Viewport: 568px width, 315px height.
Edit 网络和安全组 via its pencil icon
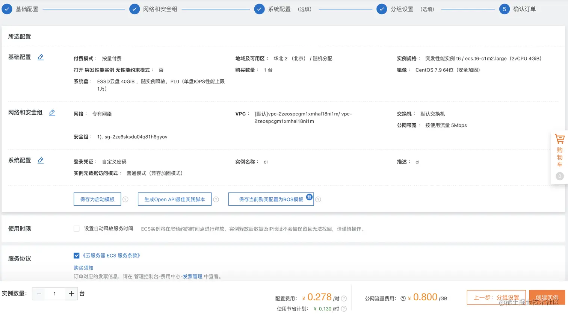[52, 112]
